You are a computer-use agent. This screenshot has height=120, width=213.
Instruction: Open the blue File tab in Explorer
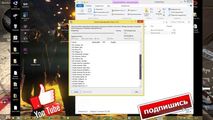point(80,6)
